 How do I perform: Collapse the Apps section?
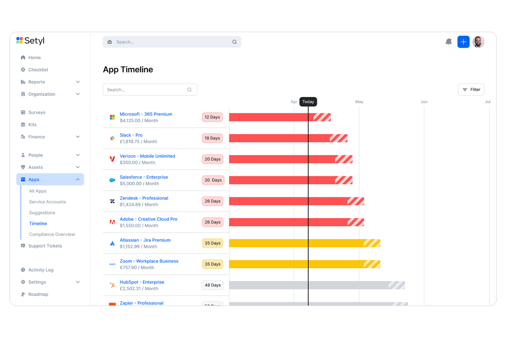click(x=78, y=179)
